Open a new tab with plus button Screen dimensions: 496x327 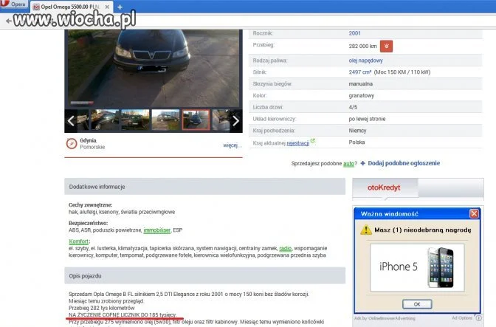click(x=120, y=7)
